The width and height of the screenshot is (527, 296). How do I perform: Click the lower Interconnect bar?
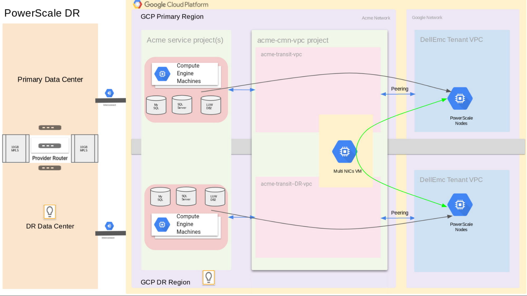click(111, 233)
